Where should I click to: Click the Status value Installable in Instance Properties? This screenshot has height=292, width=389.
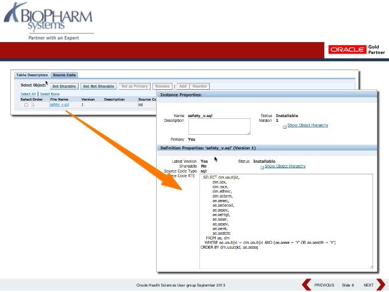click(287, 116)
